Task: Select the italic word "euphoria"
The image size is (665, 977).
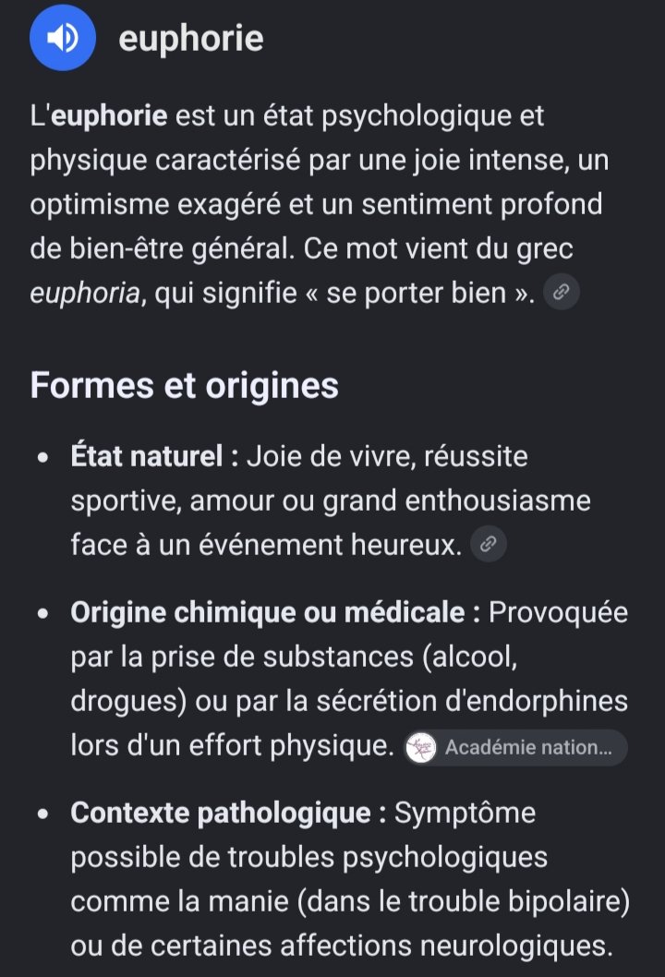Action: (85, 294)
